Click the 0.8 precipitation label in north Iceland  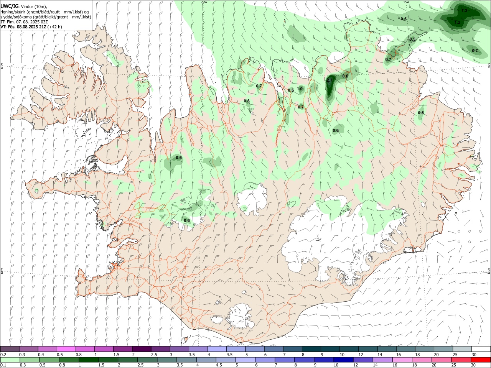[247, 101]
